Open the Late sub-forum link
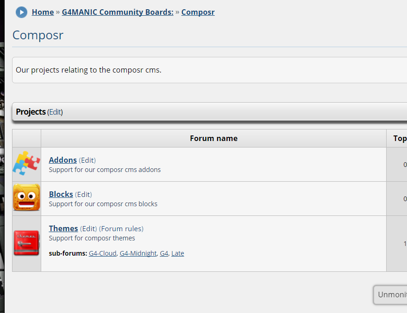This screenshot has height=313, width=407. 178,253
